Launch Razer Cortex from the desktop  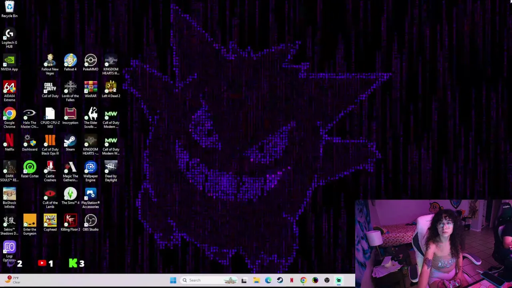(x=30, y=170)
